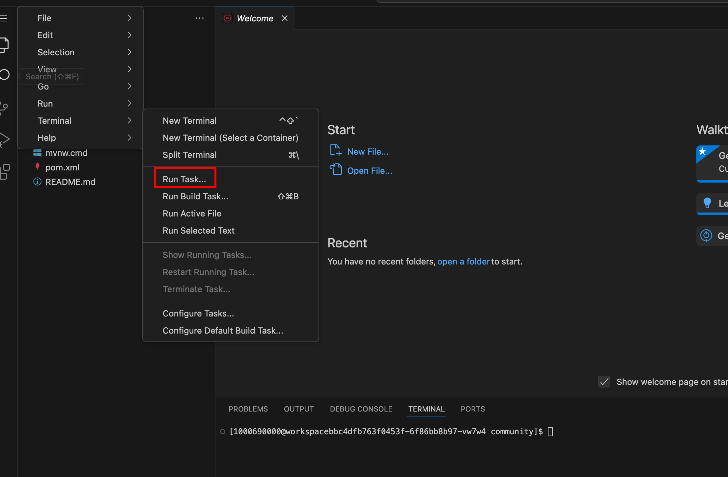Click the circular refresh walkthrough icon
Viewport: 728px width, 477px height.
tap(706, 236)
